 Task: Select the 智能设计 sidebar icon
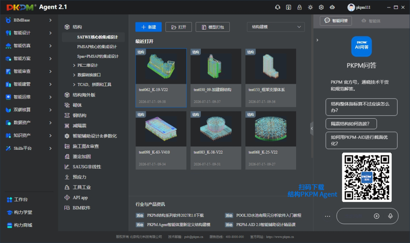pyautogui.click(x=8, y=33)
